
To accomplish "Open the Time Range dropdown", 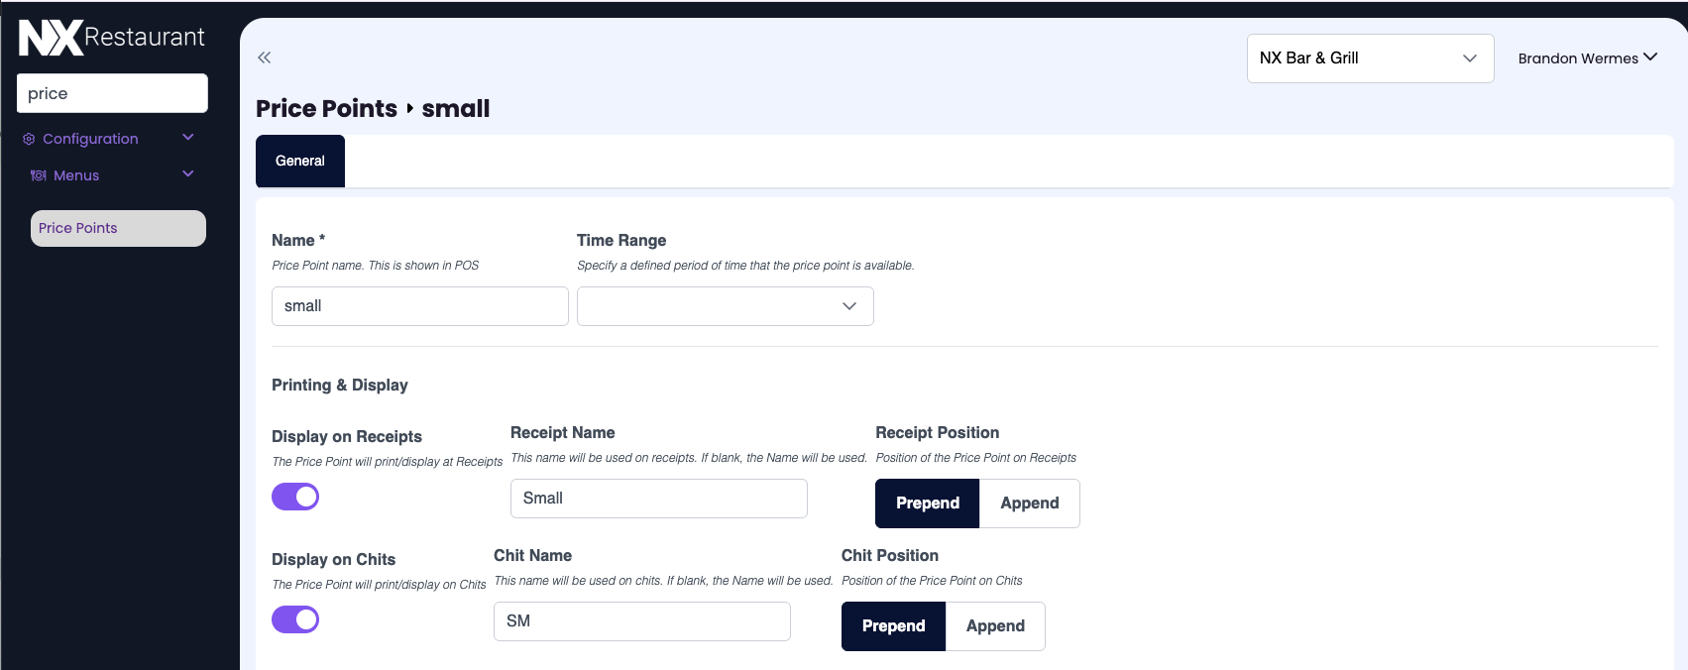I will tap(725, 306).
